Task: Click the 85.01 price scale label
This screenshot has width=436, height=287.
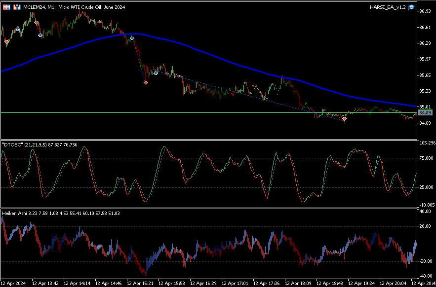Action: pyautogui.click(x=425, y=107)
